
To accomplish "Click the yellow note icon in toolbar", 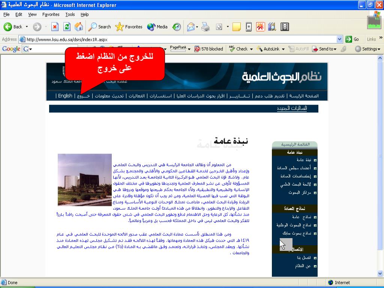I will tap(237, 27).
